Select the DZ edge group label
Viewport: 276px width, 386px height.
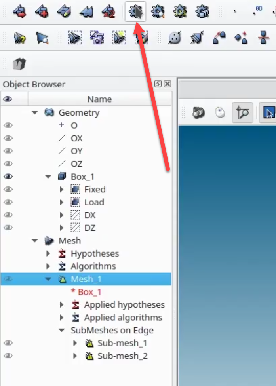click(x=89, y=228)
